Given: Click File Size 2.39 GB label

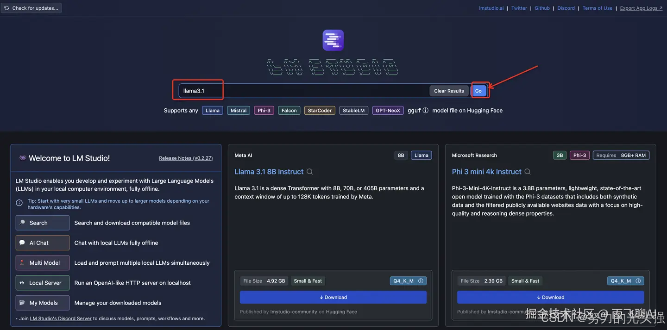Looking at the screenshot, I should [482, 281].
